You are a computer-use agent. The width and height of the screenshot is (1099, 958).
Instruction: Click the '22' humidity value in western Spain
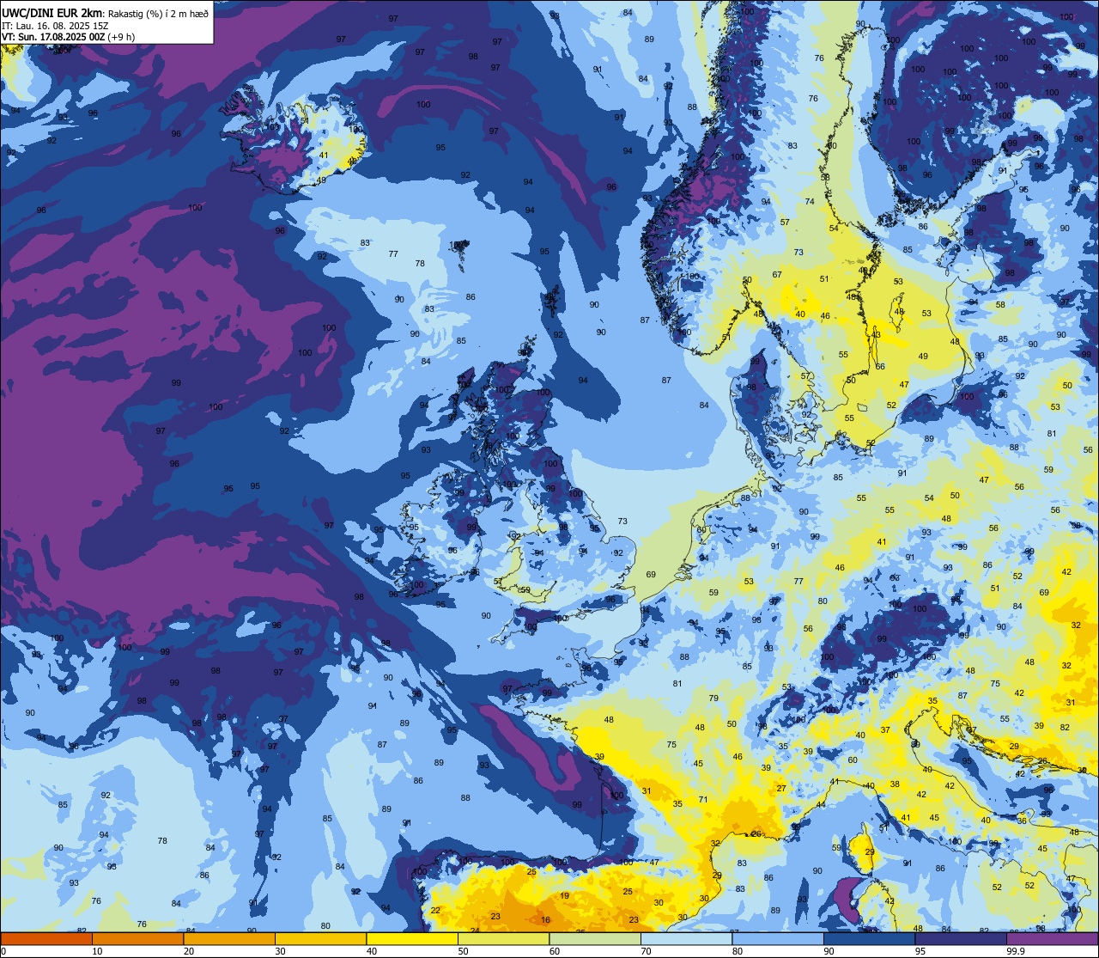point(435,910)
